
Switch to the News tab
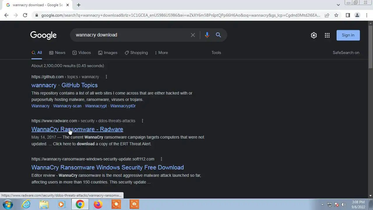[57, 53]
